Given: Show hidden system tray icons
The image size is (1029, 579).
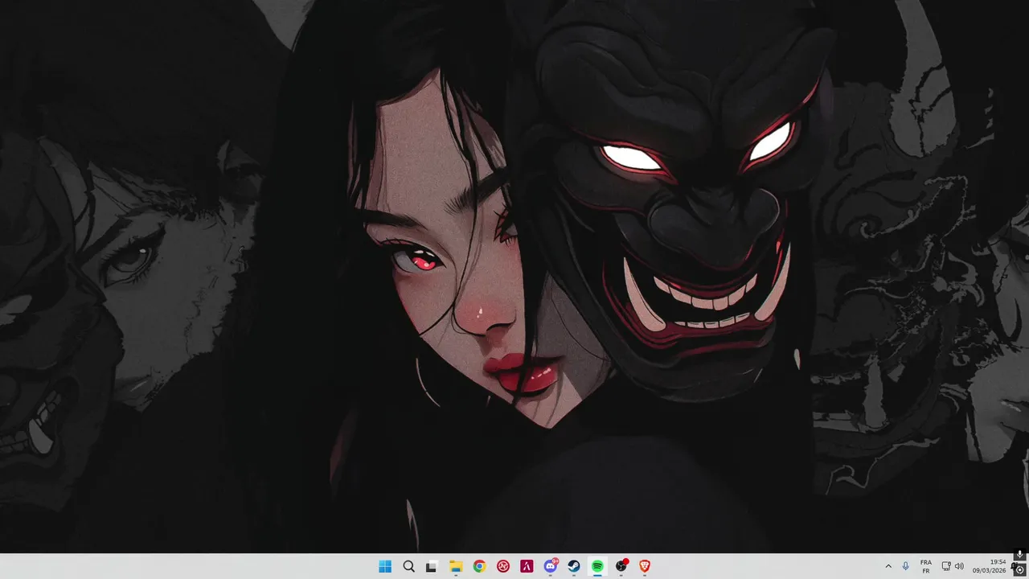Looking at the screenshot, I should 888,566.
